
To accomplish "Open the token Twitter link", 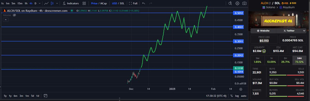I will (289, 31).
